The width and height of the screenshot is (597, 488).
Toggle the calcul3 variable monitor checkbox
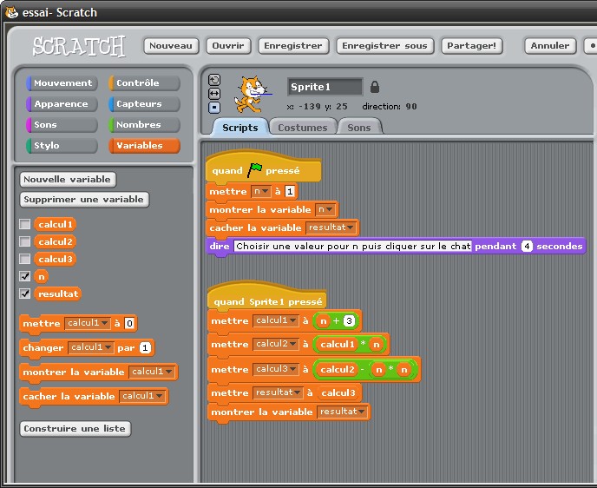25,259
